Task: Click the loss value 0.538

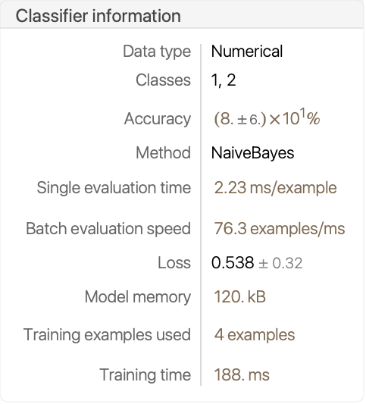Action: tap(233, 263)
